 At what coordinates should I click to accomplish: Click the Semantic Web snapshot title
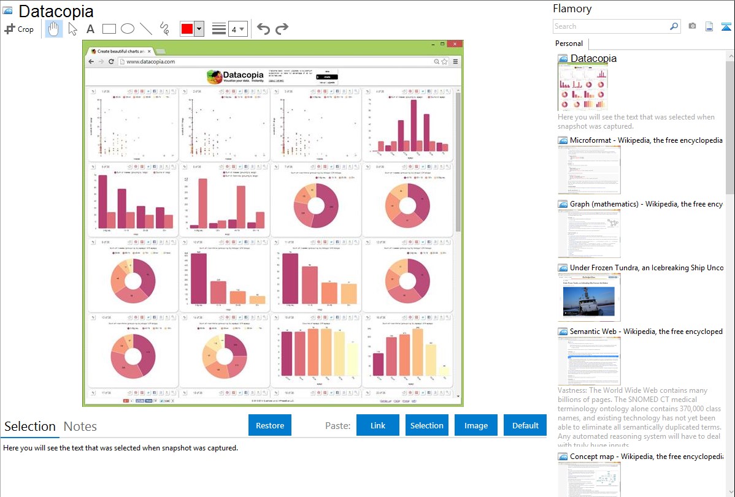646,331
